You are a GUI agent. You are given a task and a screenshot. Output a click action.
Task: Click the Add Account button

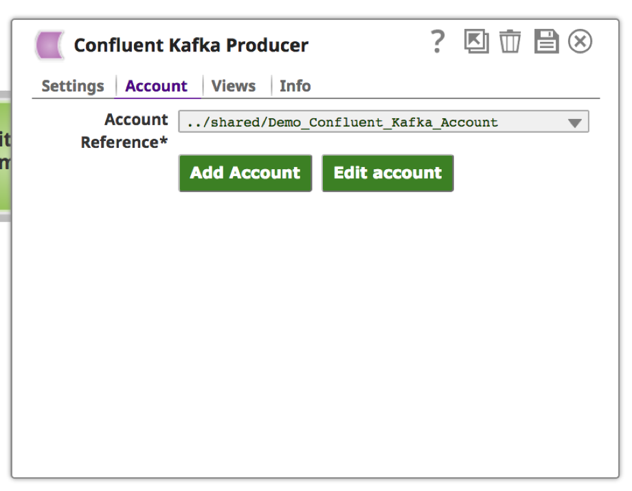(x=245, y=173)
